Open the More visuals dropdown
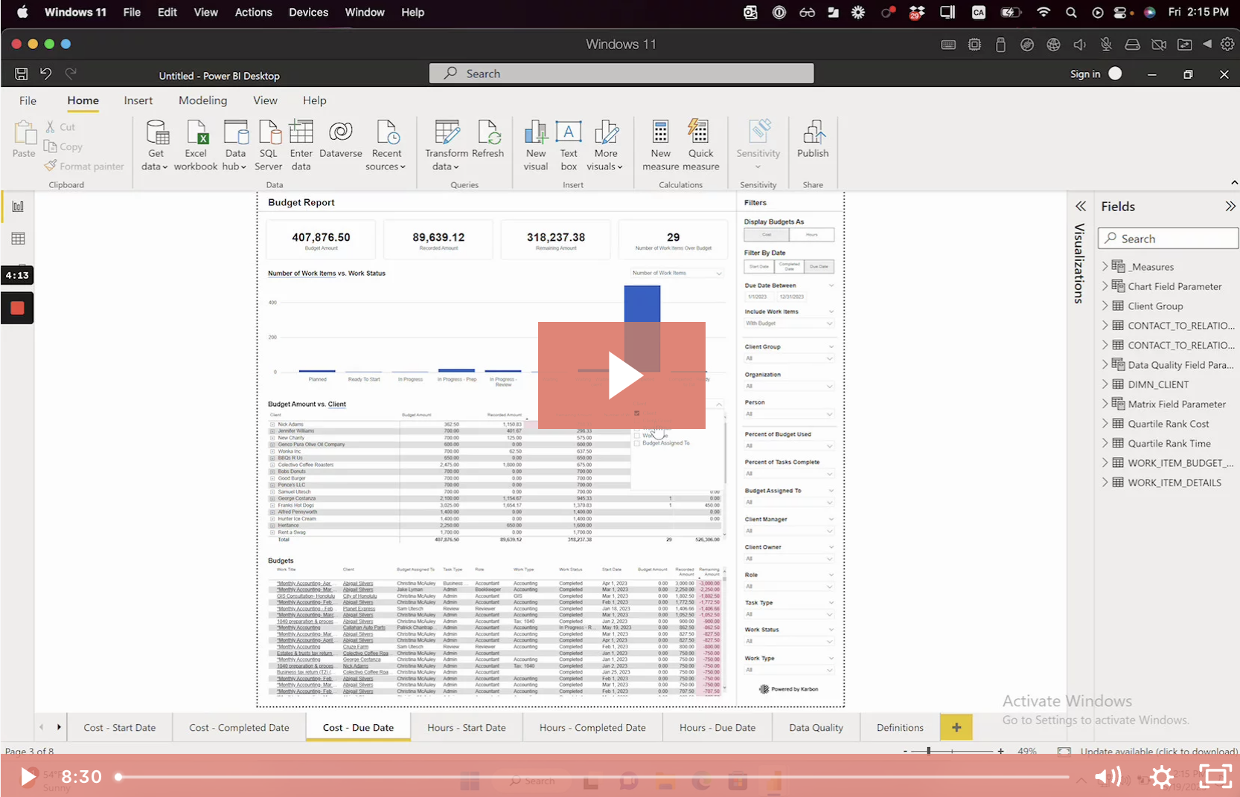This screenshot has width=1240, height=797. tap(605, 167)
